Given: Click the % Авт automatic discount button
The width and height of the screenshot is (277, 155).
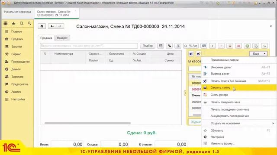Looking at the screenshot, I should 191,46.
